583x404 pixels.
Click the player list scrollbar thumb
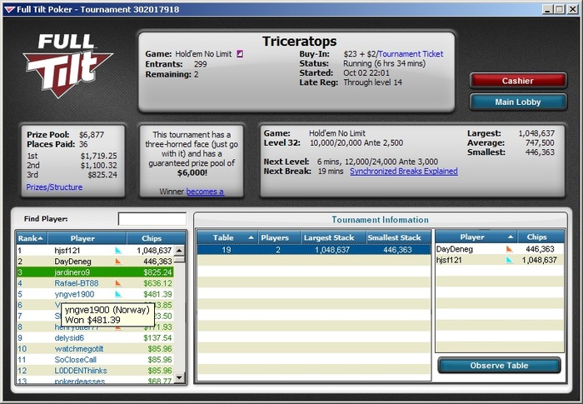coord(179,259)
